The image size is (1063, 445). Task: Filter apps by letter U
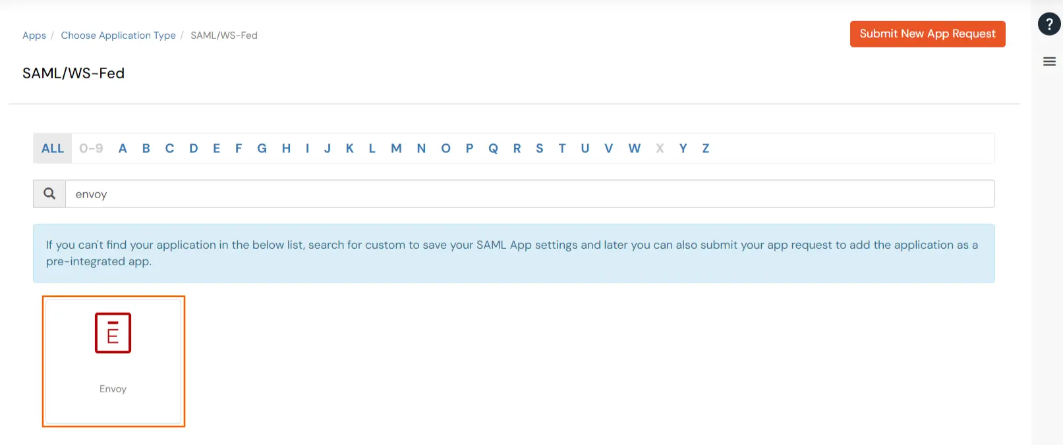585,149
